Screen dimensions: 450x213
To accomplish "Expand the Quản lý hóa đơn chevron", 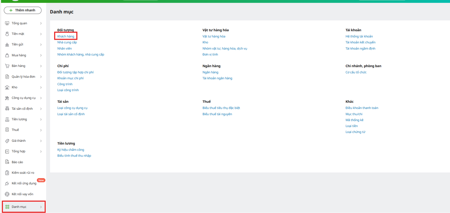I will click(41, 77).
